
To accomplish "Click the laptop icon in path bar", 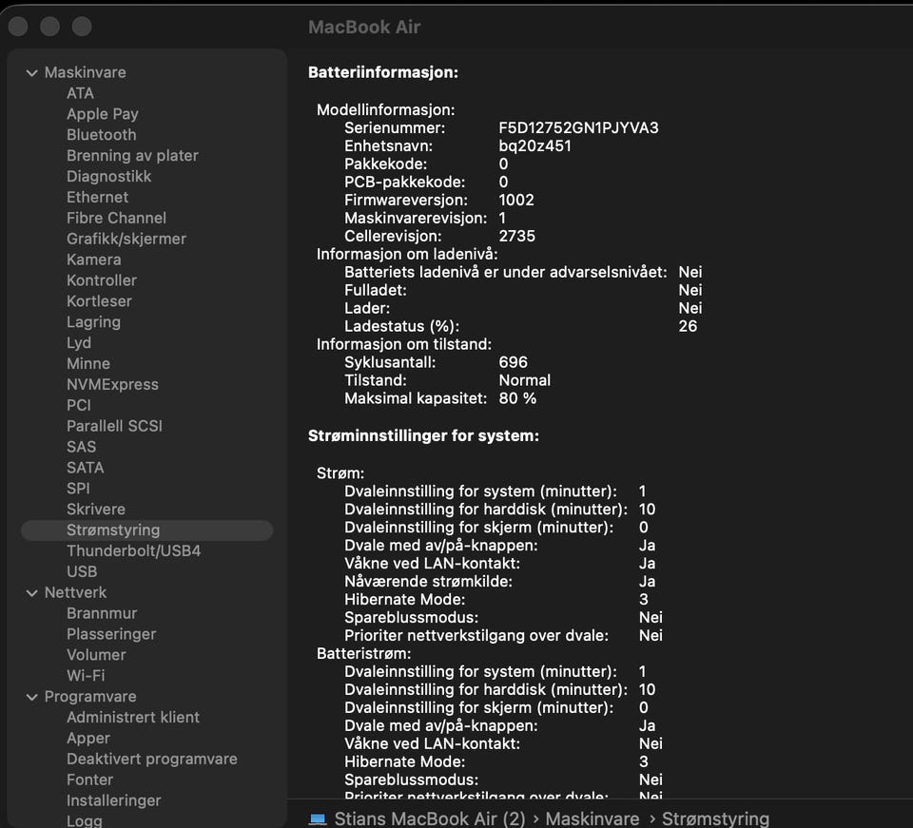I will pos(318,818).
